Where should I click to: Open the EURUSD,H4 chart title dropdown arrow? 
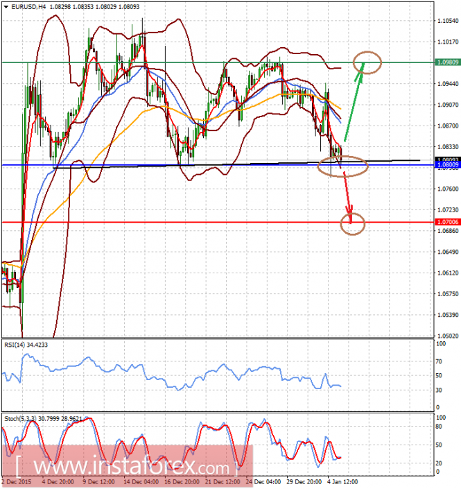coord(6,7)
